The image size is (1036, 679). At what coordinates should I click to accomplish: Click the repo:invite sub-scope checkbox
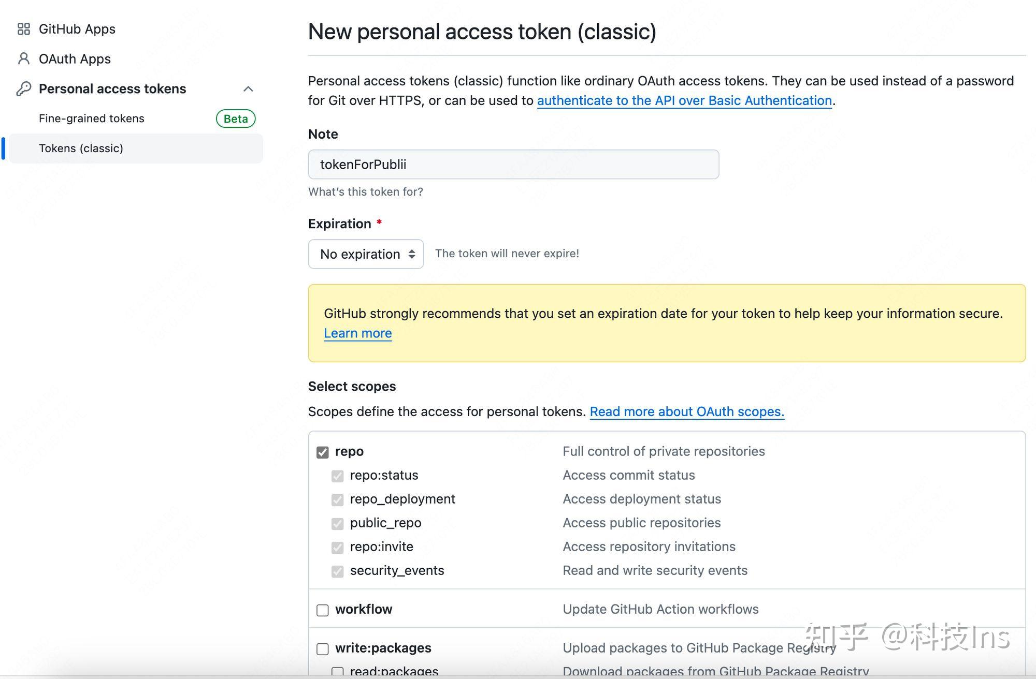pyautogui.click(x=338, y=547)
